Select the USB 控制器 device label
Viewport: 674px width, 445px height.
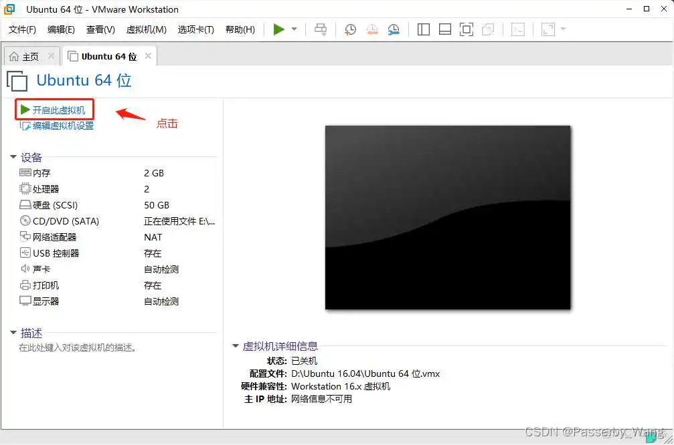coord(56,253)
